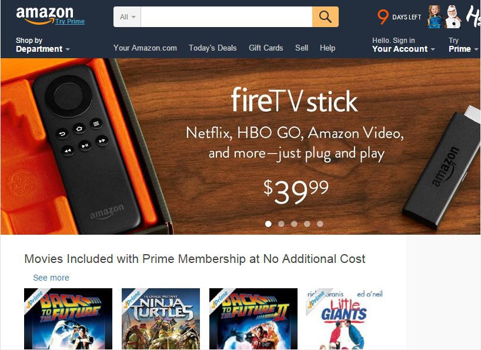
Task: Select the first carousel dot indicator
Action: (268, 224)
